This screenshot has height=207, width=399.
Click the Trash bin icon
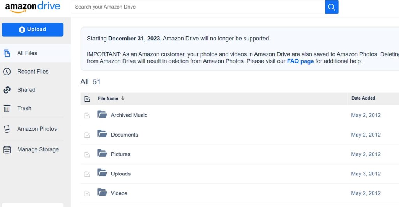(7, 109)
